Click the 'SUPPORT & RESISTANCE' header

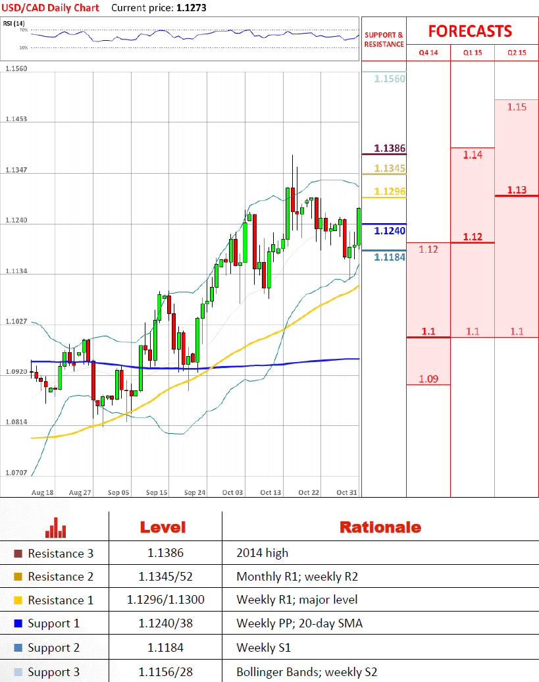pyautogui.click(x=384, y=39)
